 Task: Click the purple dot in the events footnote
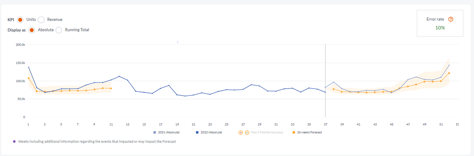point(15,141)
